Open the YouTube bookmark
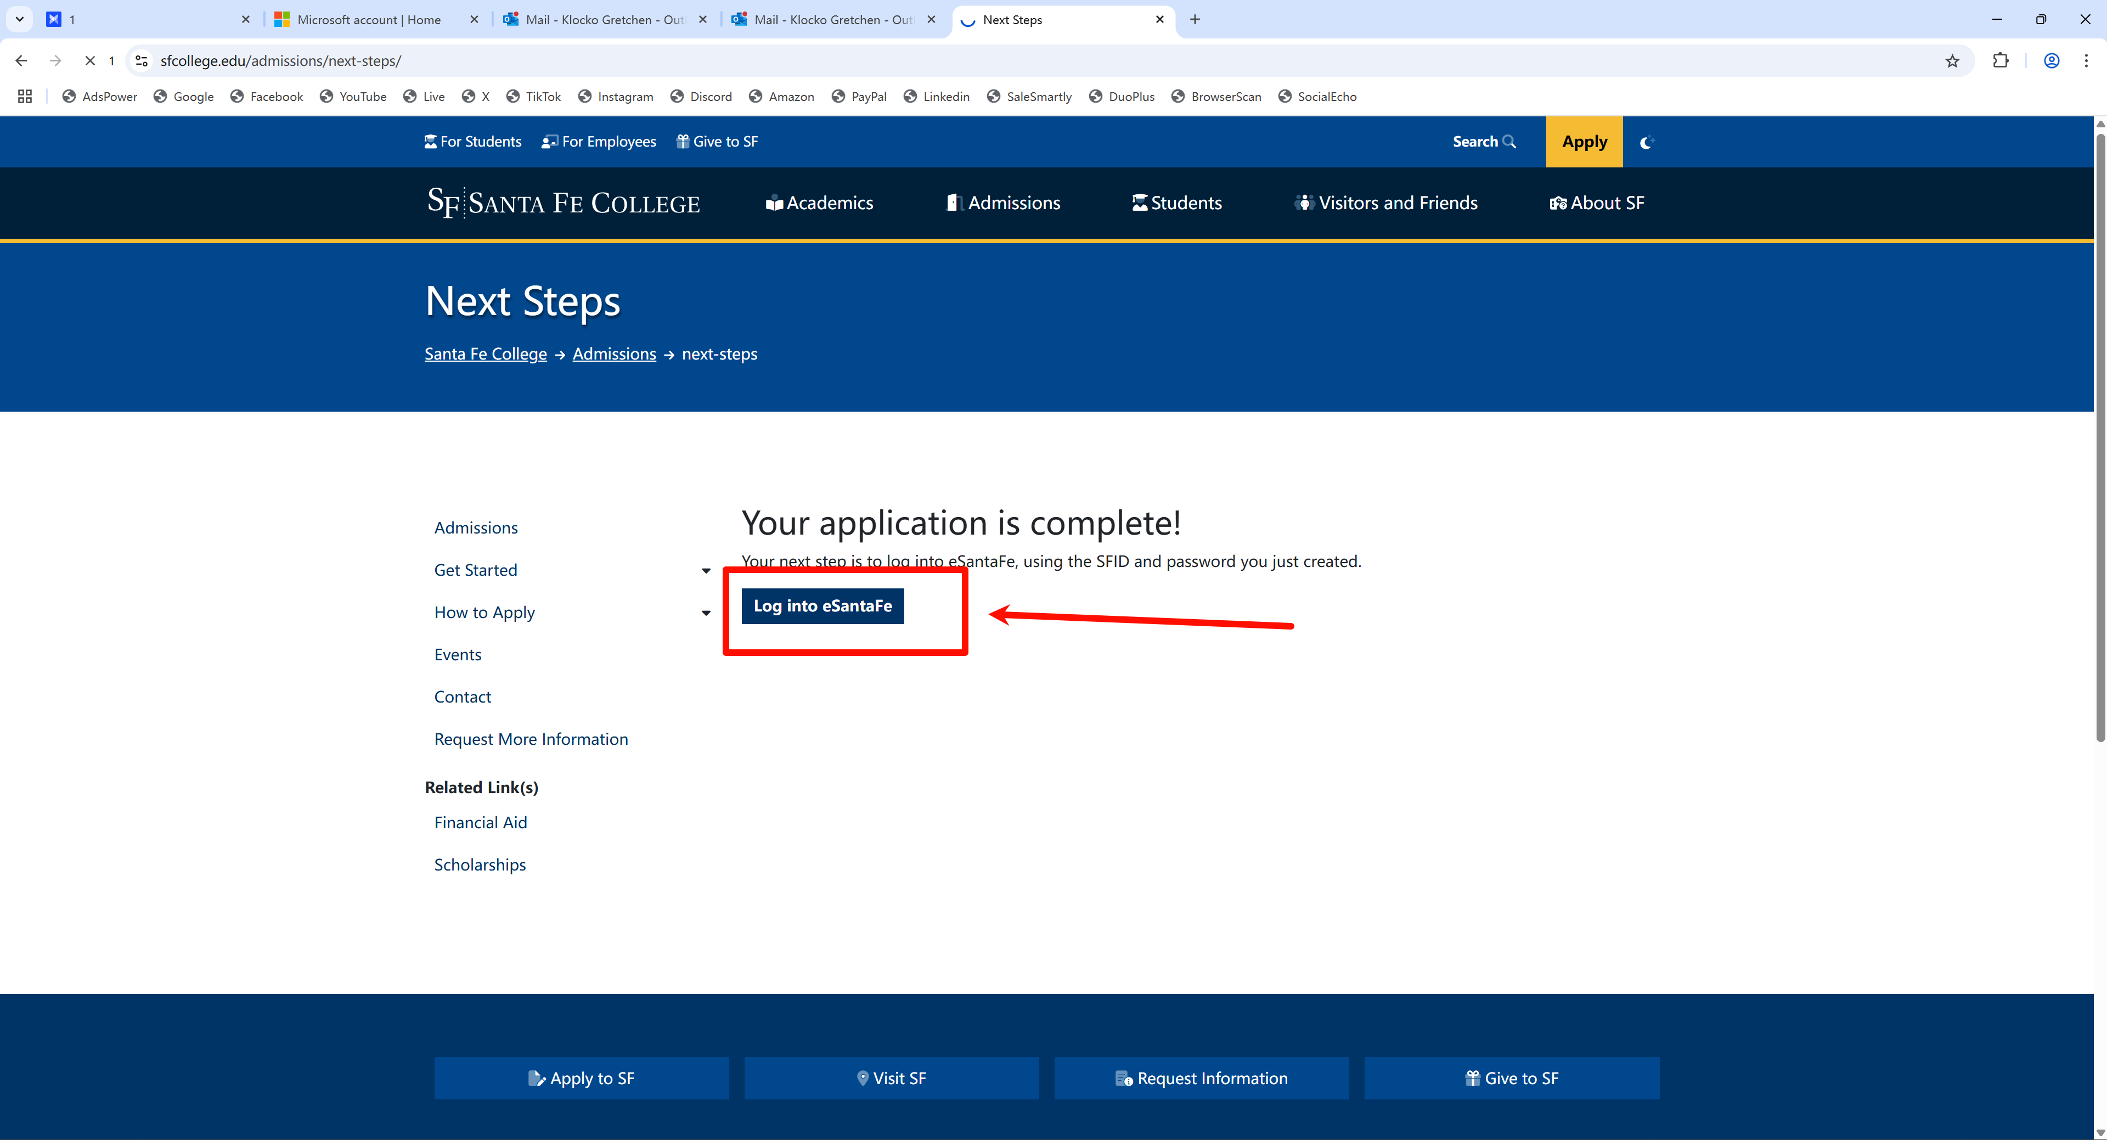 click(x=353, y=97)
